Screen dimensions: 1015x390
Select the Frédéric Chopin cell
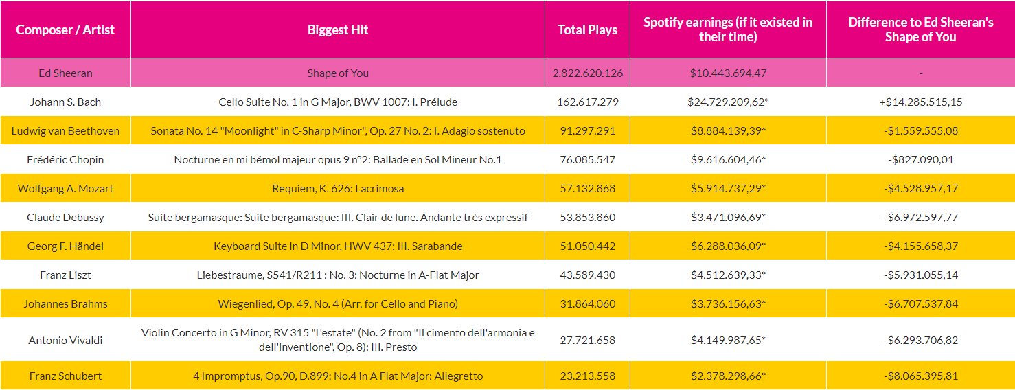coord(65,159)
